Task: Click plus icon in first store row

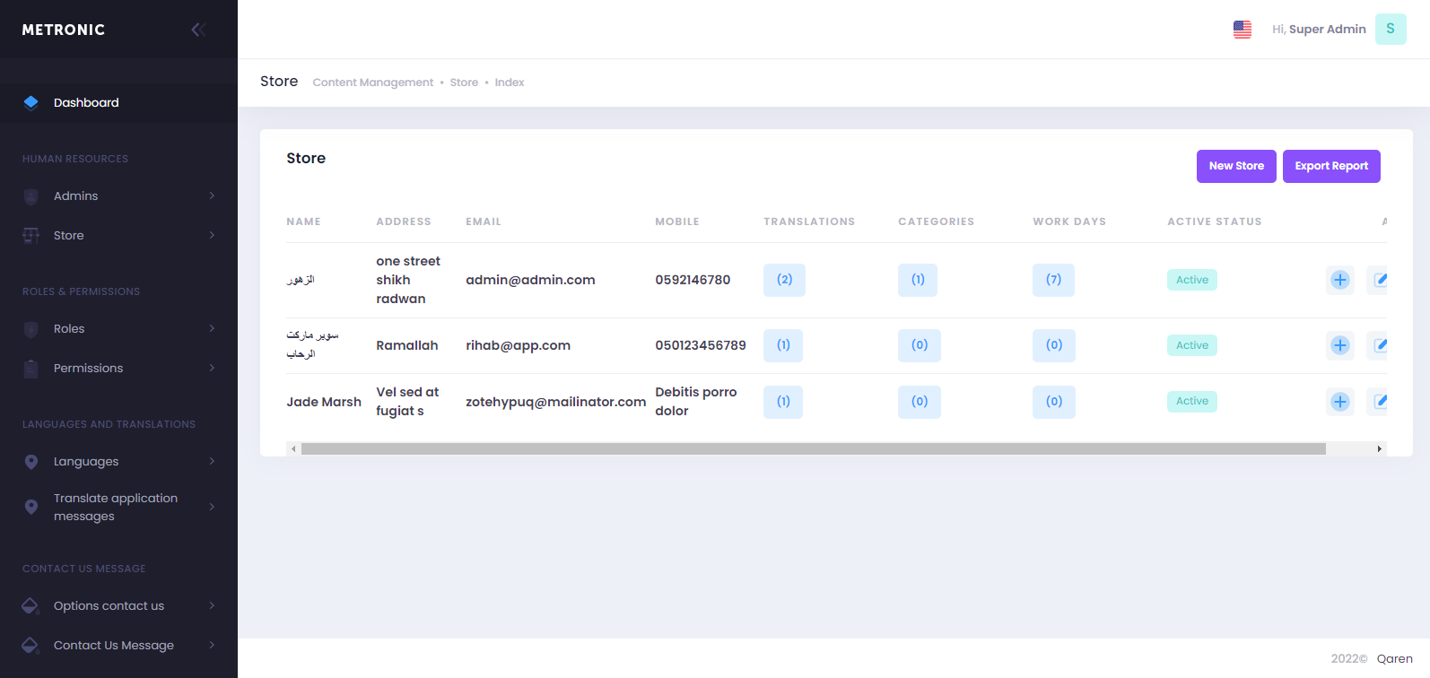Action: coord(1339,280)
